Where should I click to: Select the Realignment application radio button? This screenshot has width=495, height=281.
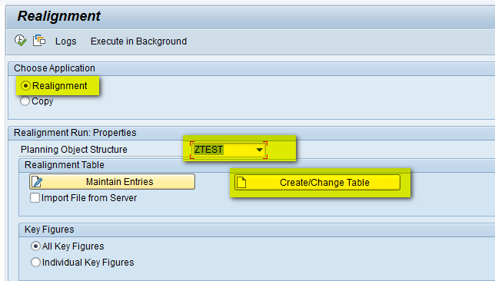coord(25,86)
